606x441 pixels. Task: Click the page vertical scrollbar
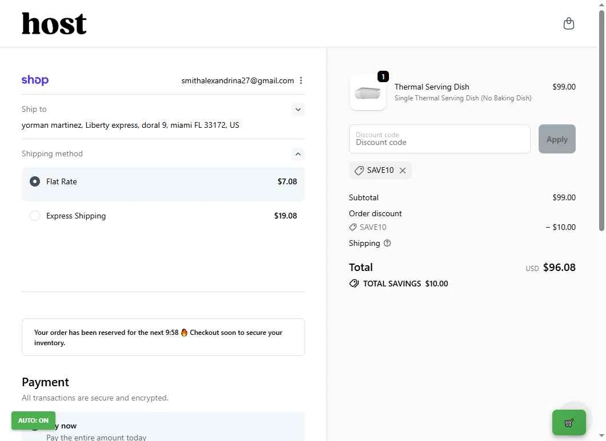[601, 121]
